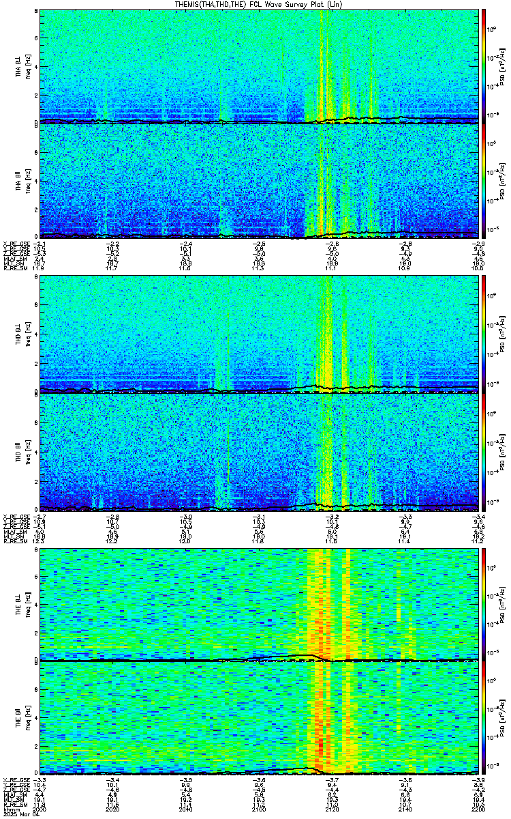511x819 pixels.
Task: Click inside the THA BL spectrogram panel
Action: tap(259, 66)
